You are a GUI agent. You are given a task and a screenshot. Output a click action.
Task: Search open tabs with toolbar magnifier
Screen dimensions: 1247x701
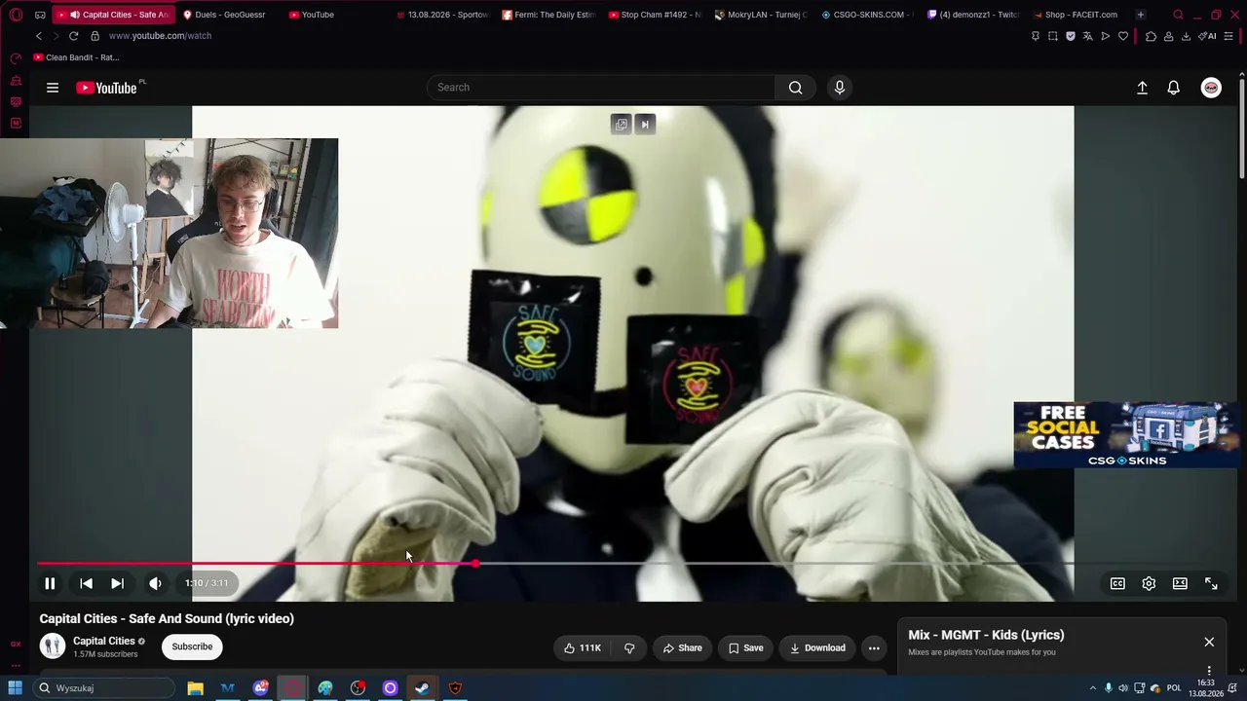point(1178,15)
